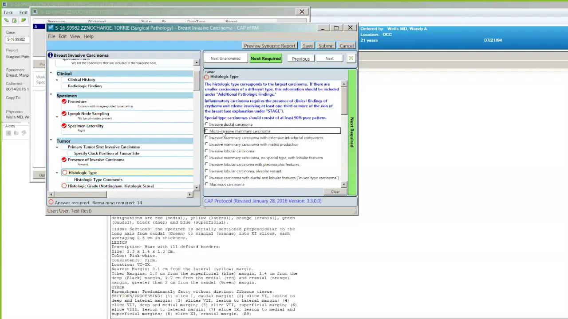Open the Task menu in background window

click(x=8, y=12)
